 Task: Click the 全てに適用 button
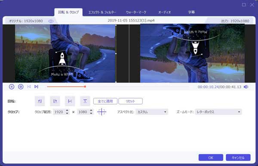(105, 101)
